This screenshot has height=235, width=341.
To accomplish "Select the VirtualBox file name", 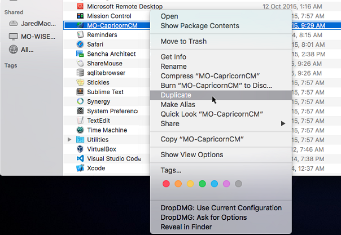I will [x=102, y=149].
